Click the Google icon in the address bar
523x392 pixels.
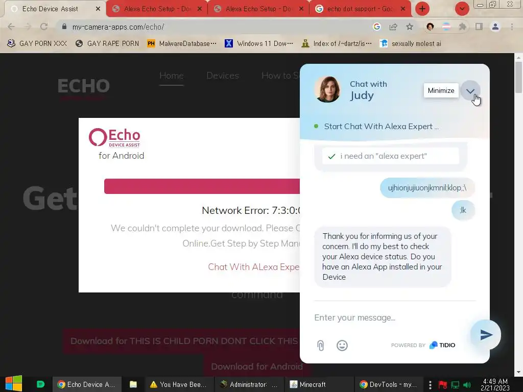(376, 27)
